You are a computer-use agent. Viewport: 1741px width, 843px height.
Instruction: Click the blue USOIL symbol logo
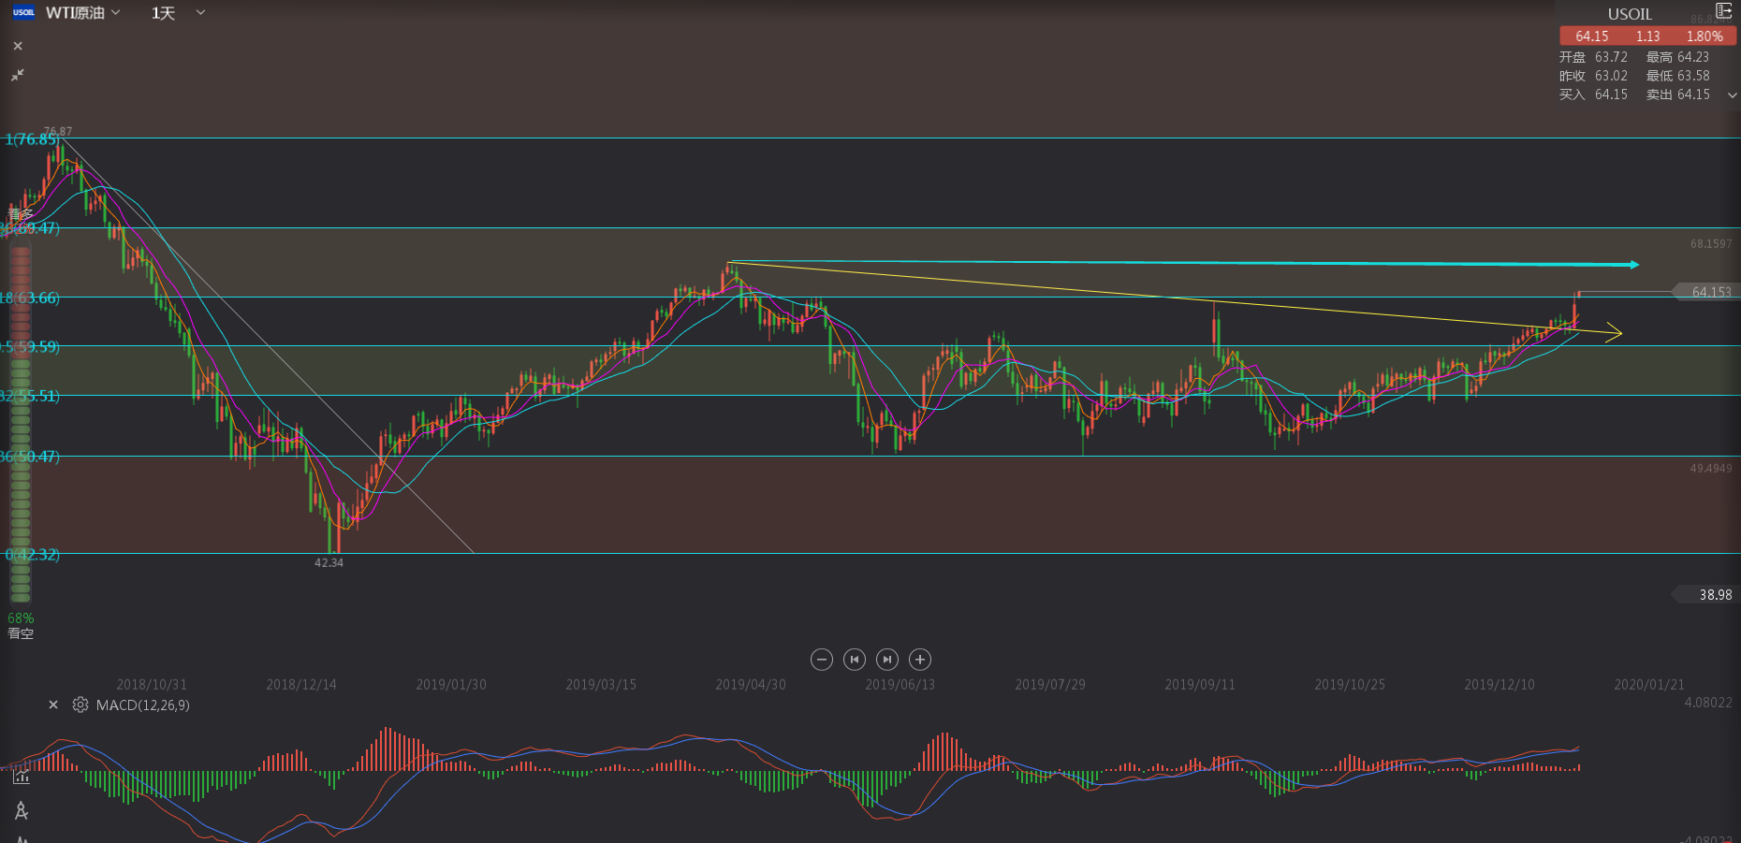[23, 12]
